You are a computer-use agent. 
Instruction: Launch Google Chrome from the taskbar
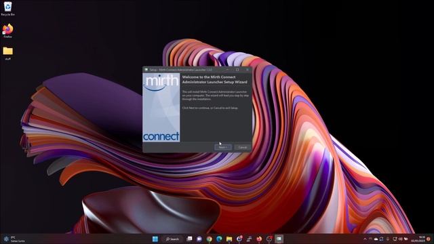[209, 239]
